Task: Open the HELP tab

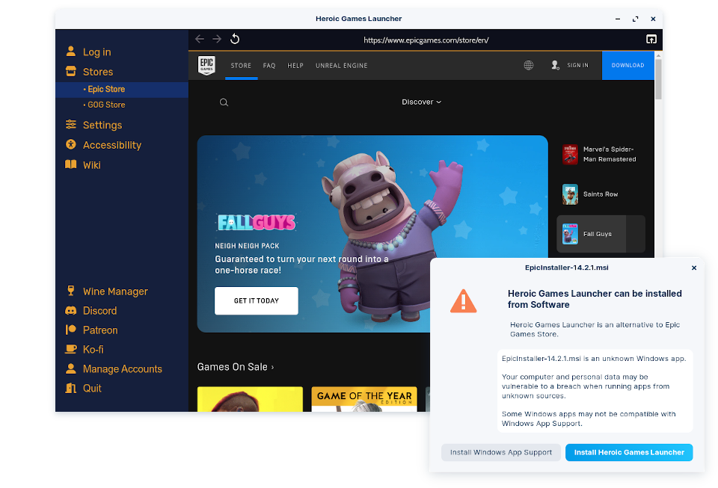Action: 295,66
